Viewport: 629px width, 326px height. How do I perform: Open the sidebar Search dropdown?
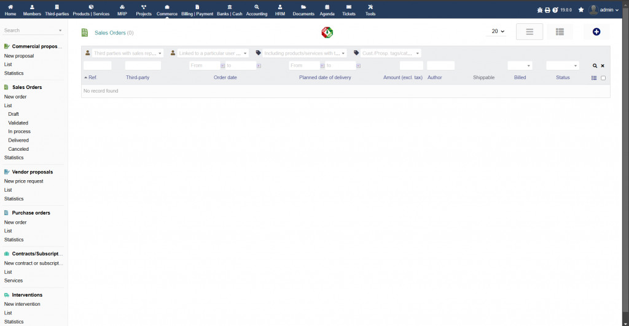pyautogui.click(x=33, y=31)
